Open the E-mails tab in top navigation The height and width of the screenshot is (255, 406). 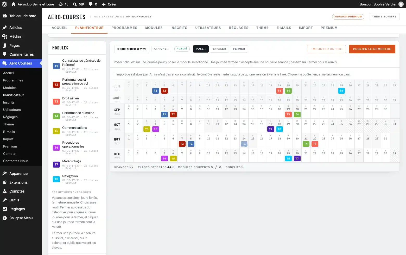284,28
